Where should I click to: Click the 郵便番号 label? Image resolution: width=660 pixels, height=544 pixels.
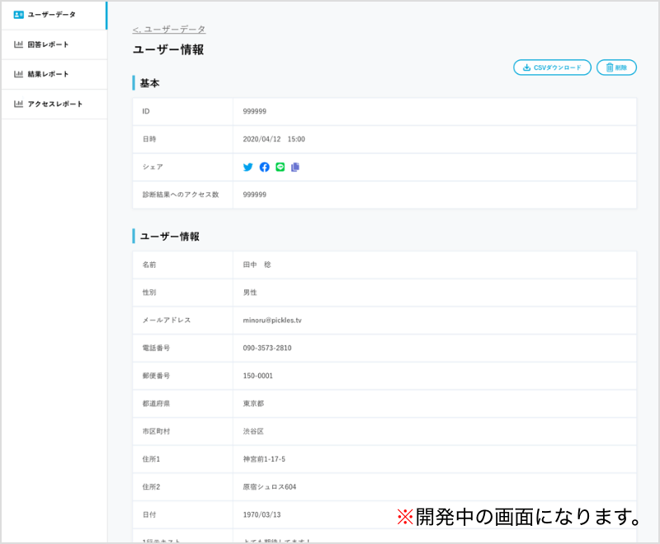click(x=156, y=376)
